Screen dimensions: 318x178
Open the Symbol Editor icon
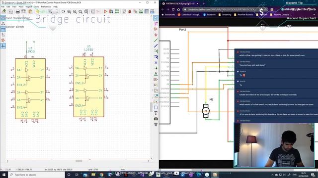point(105,11)
